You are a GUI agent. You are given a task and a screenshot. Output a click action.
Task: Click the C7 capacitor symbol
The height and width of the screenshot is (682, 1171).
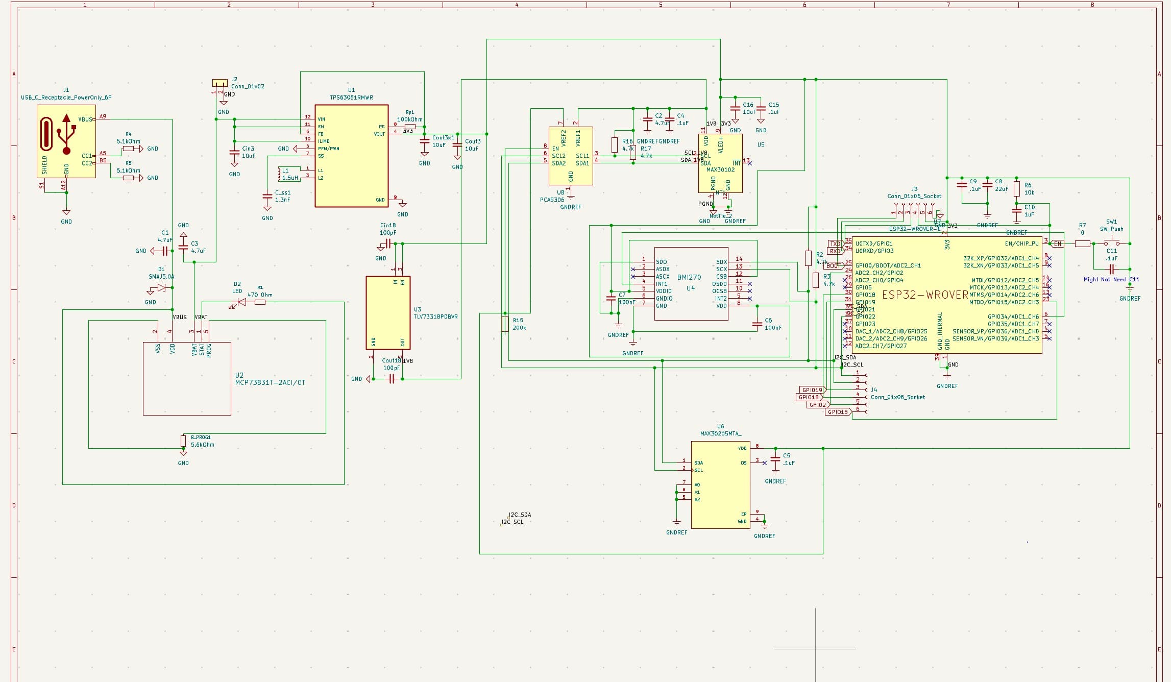611,299
